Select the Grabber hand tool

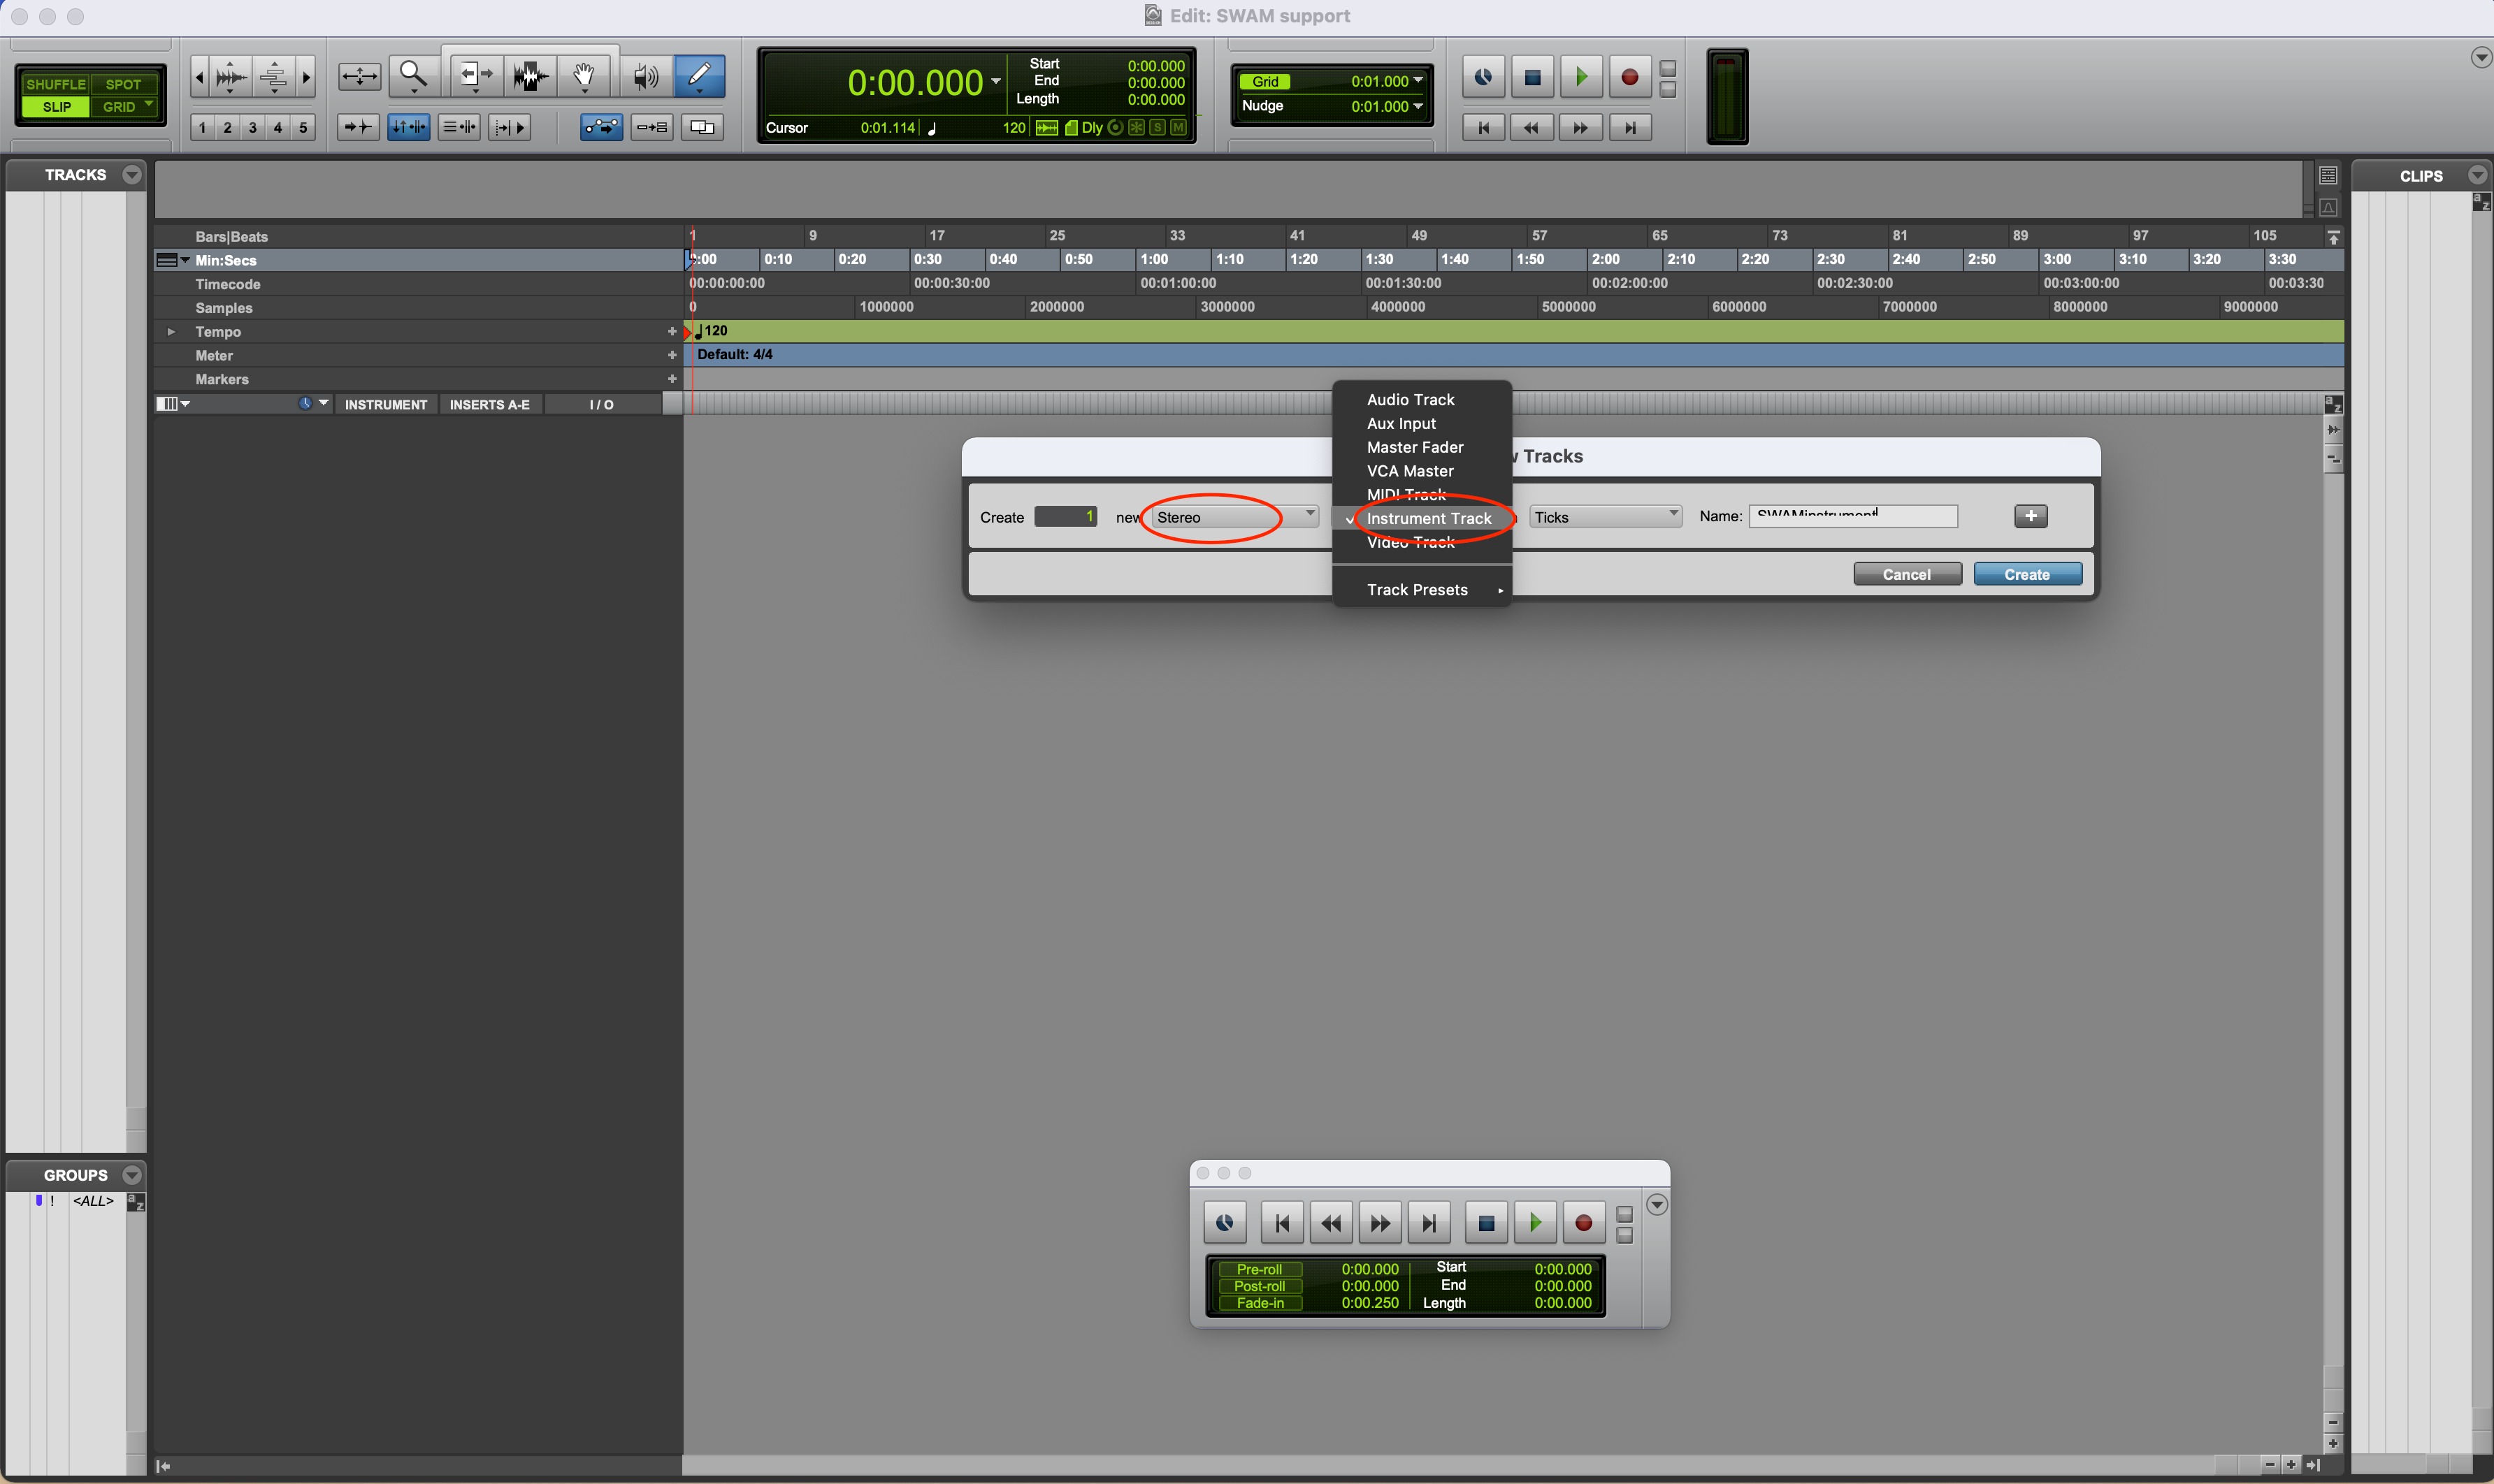tap(584, 76)
